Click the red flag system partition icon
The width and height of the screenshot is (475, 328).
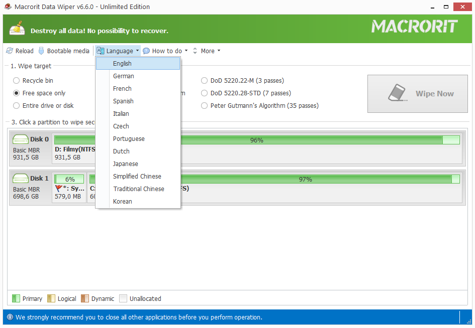tap(59, 189)
